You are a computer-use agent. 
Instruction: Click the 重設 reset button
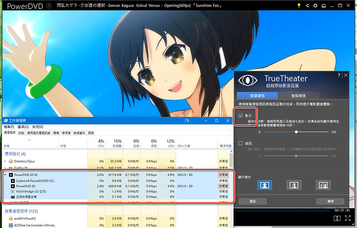pyautogui.click(x=253, y=201)
